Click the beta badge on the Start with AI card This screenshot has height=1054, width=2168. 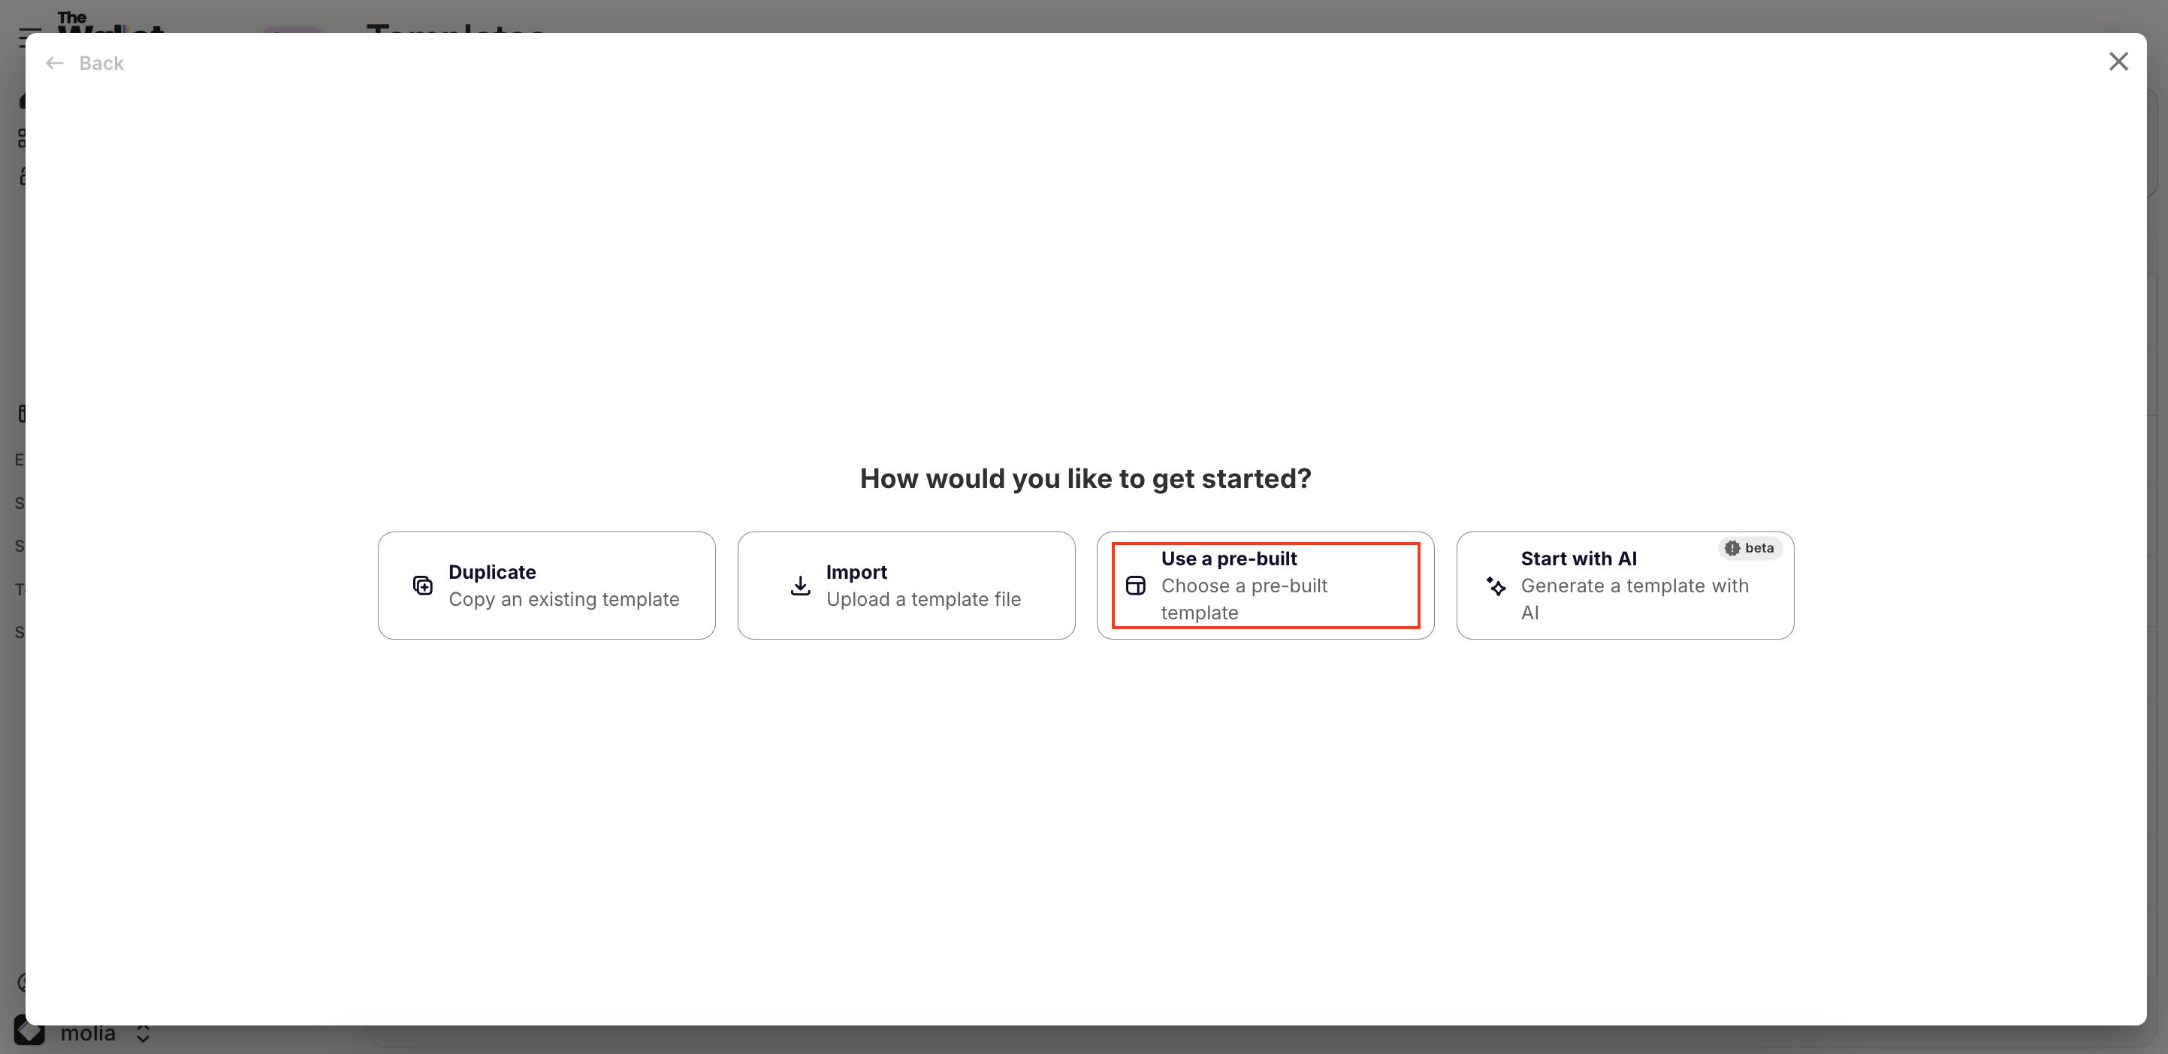click(x=1750, y=547)
